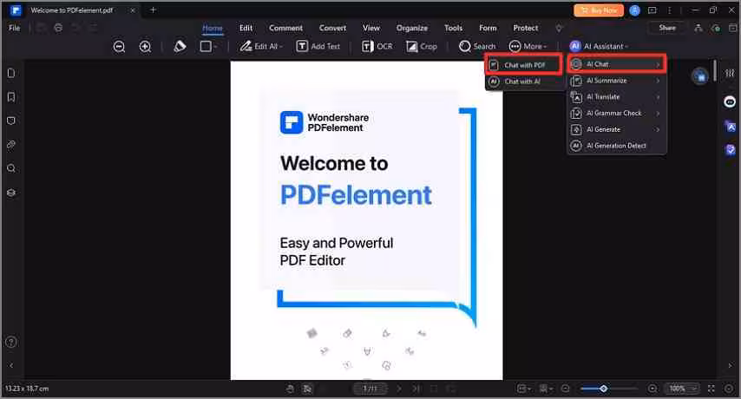Click the Add Text tool
The image size is (741, 399).
click(318, 46)
